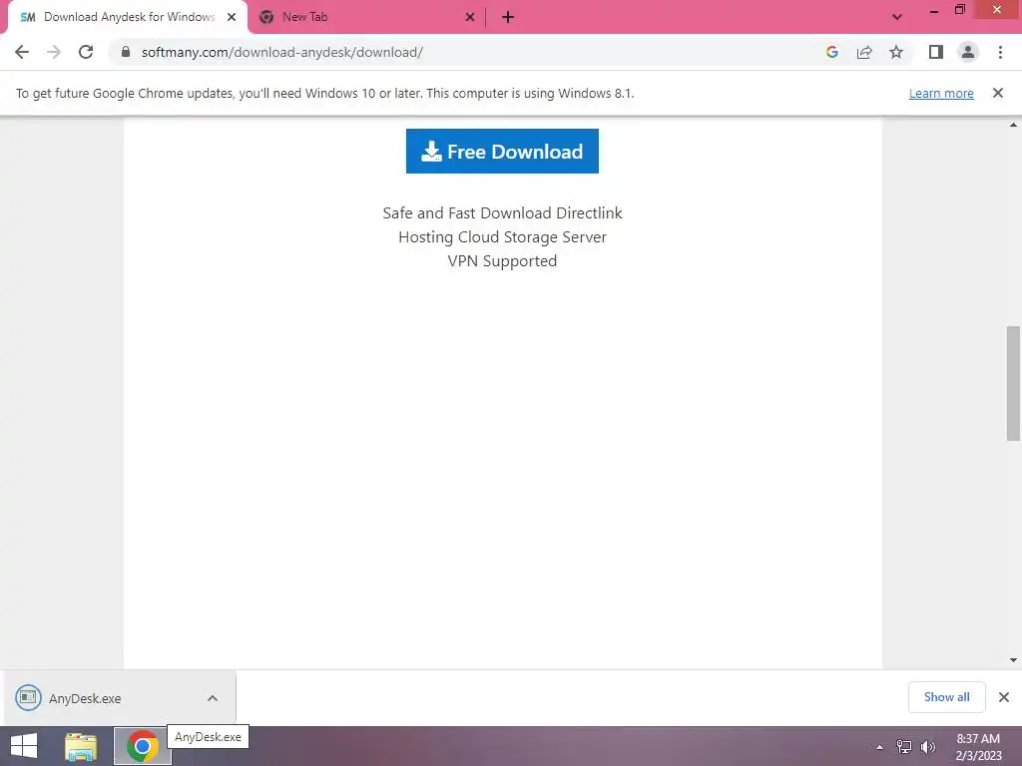This screenshot has height=766, width=1022.
Task: Open the downloaded AnyDesk.exe file
Action: coord(85,698)
